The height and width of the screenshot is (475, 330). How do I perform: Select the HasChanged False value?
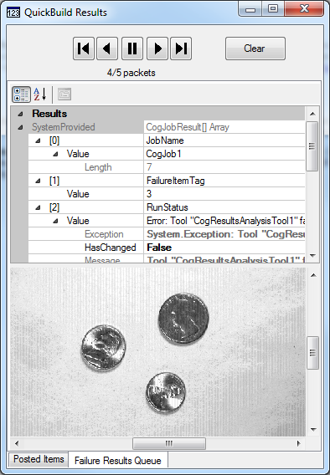click(x=224, y=248)
